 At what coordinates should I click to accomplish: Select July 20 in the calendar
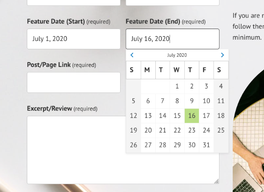[148, 130]
